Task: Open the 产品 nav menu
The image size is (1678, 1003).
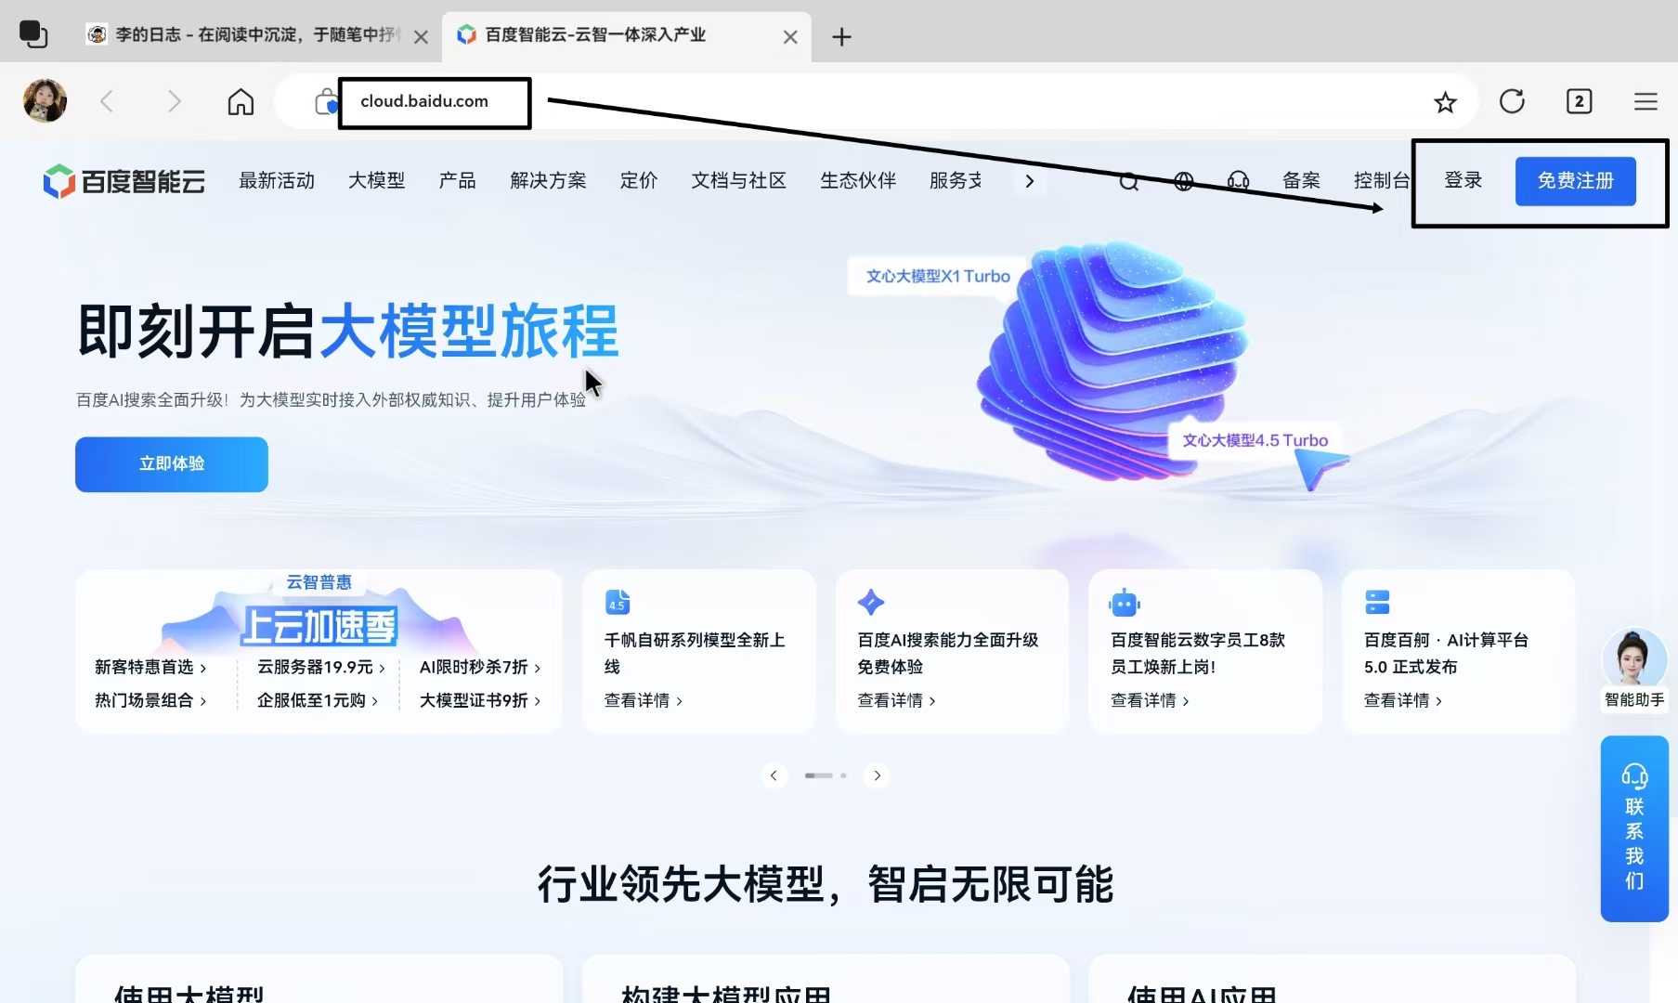Action: (457, 180)
